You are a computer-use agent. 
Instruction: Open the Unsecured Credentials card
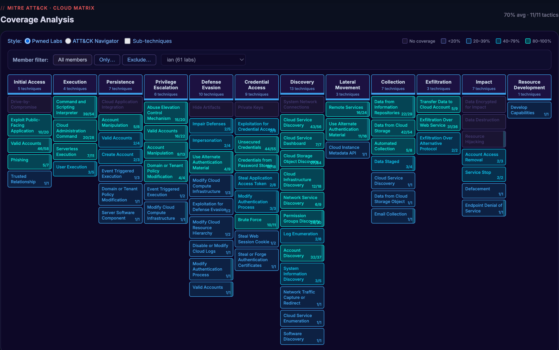pyautogui.click(x=257, y=145)
